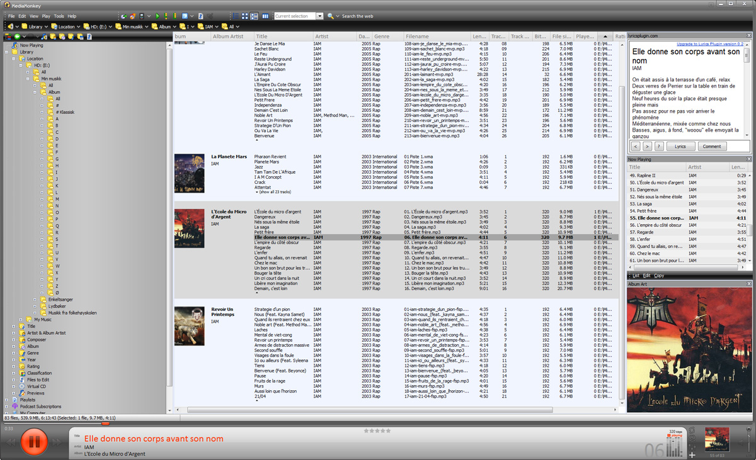The image size is (756, 460).
Task: Toggle the column browser view icon
Action: 265,16
